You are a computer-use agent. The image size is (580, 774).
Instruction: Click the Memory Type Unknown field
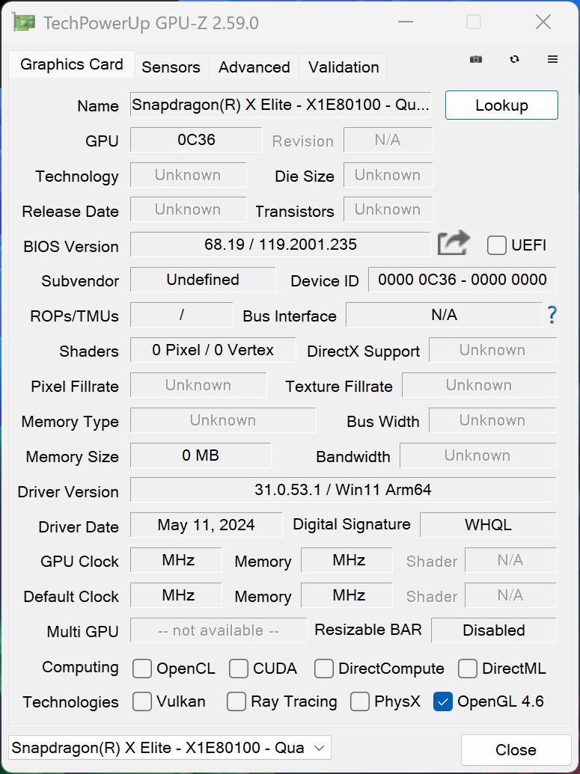(223, 420)
